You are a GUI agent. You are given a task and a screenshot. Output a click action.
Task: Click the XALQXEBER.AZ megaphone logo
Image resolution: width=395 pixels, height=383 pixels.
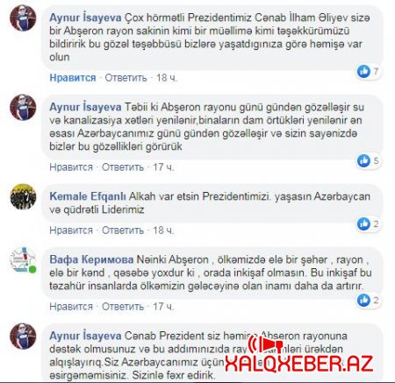(265, 345)
